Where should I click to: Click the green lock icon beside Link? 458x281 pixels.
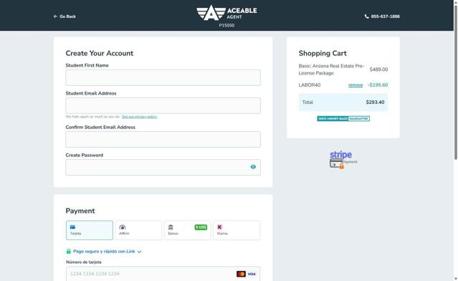tap(68, 251)
